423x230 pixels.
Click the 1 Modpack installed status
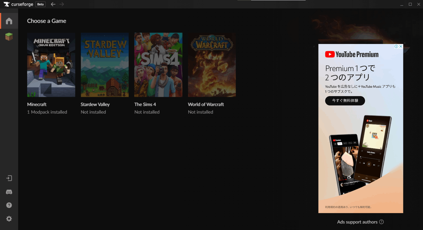click(x=47, y=112)
